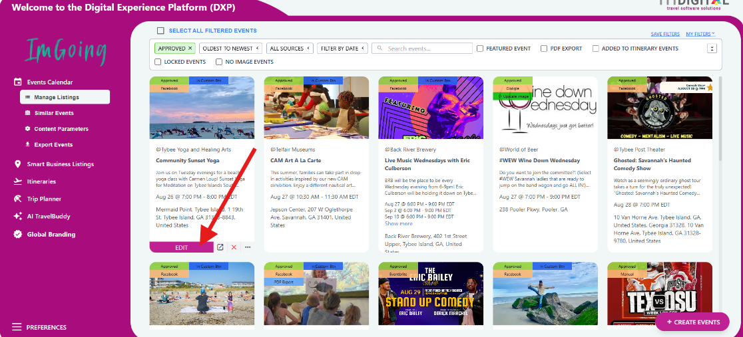Tick the PDF Export checkbox
This screenshot has height=337, width=743.
(544, 49)
